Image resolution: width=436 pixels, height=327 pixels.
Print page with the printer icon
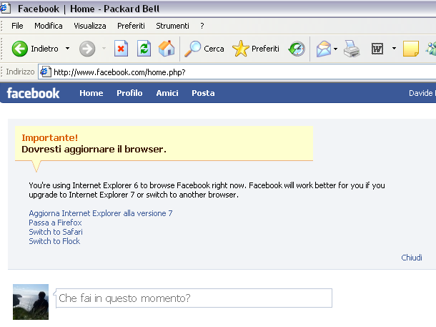[352, 49]
